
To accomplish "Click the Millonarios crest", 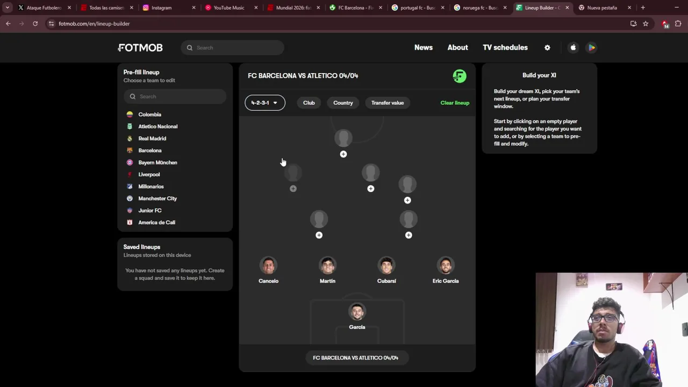I will click(130, 187).
